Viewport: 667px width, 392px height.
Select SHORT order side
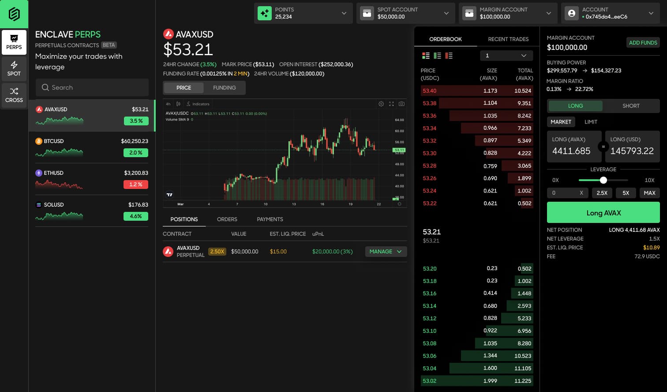click(631, 106)
